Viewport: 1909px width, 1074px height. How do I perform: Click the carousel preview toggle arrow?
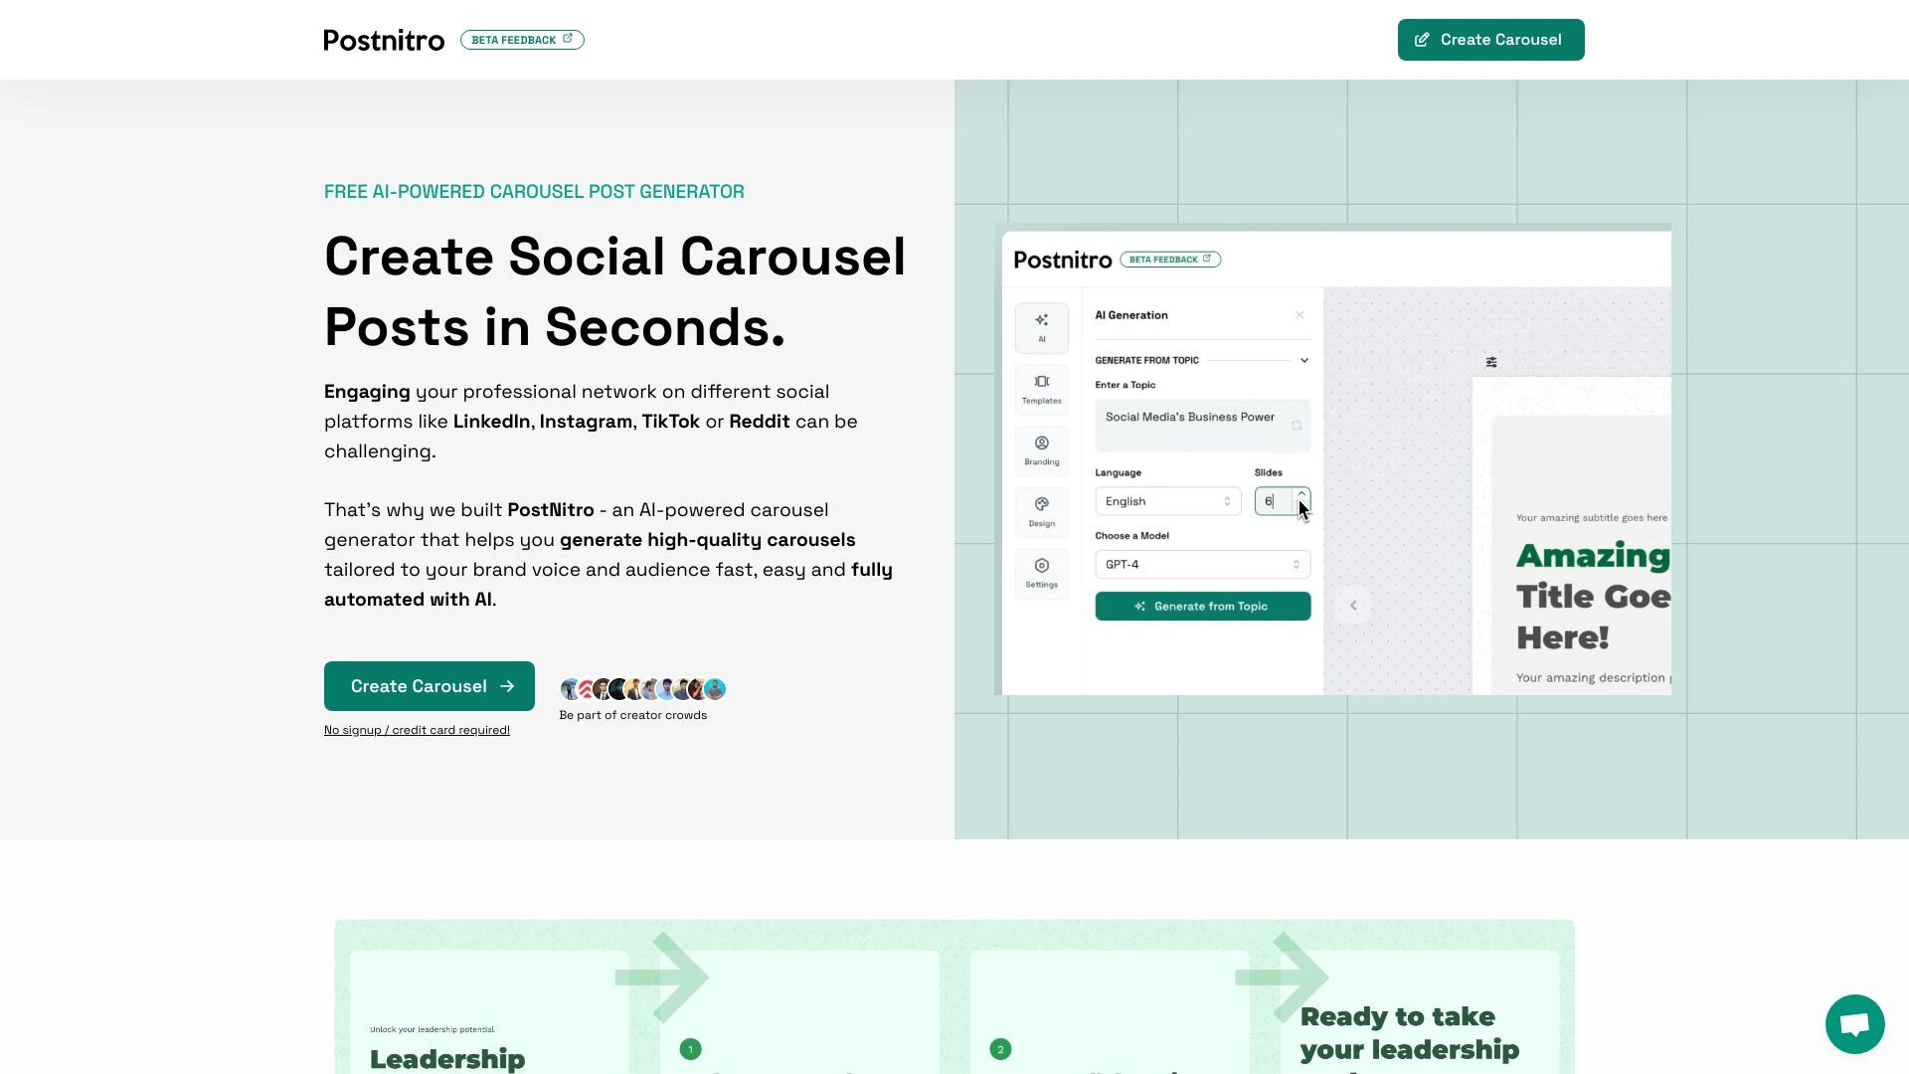tap(1353, 606)
